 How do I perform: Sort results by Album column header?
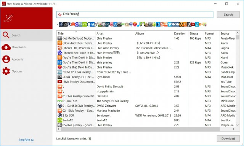pos(153,33)
